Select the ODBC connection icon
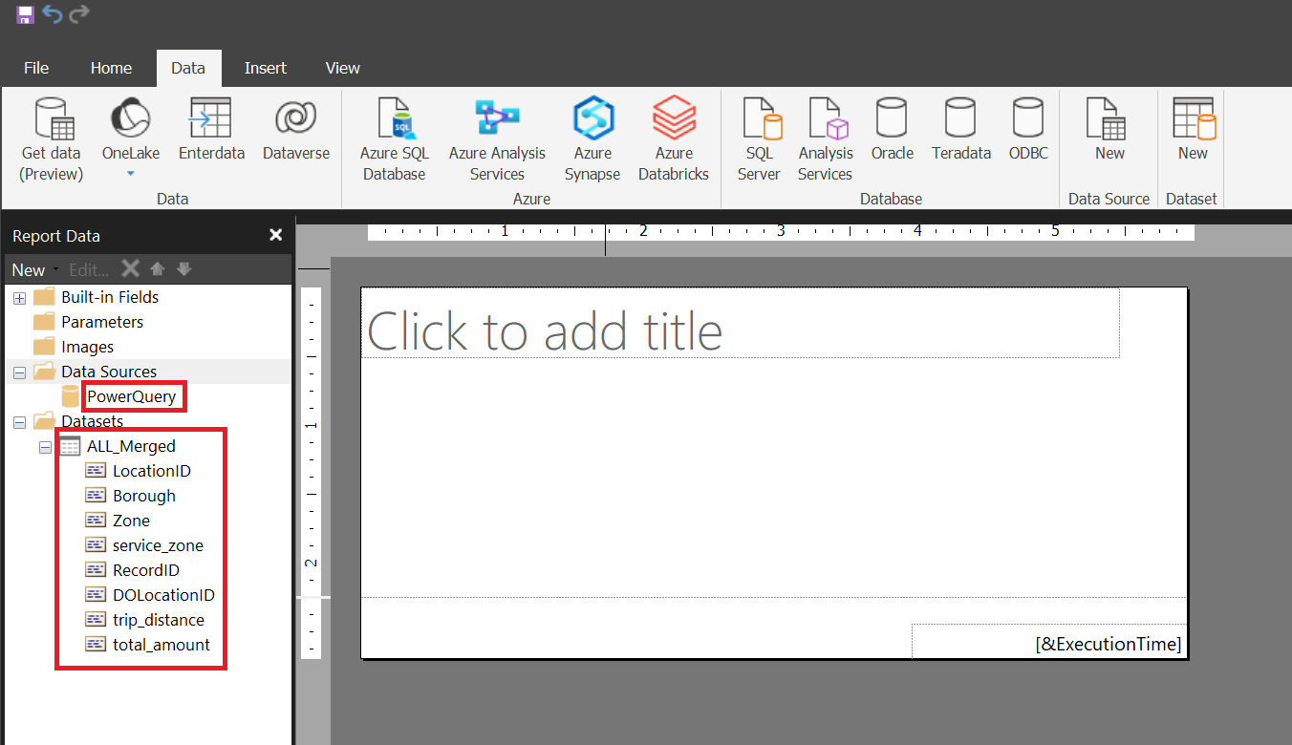Image resolution: width=1292 pixels, height=745 pixels. (1028, 129)
